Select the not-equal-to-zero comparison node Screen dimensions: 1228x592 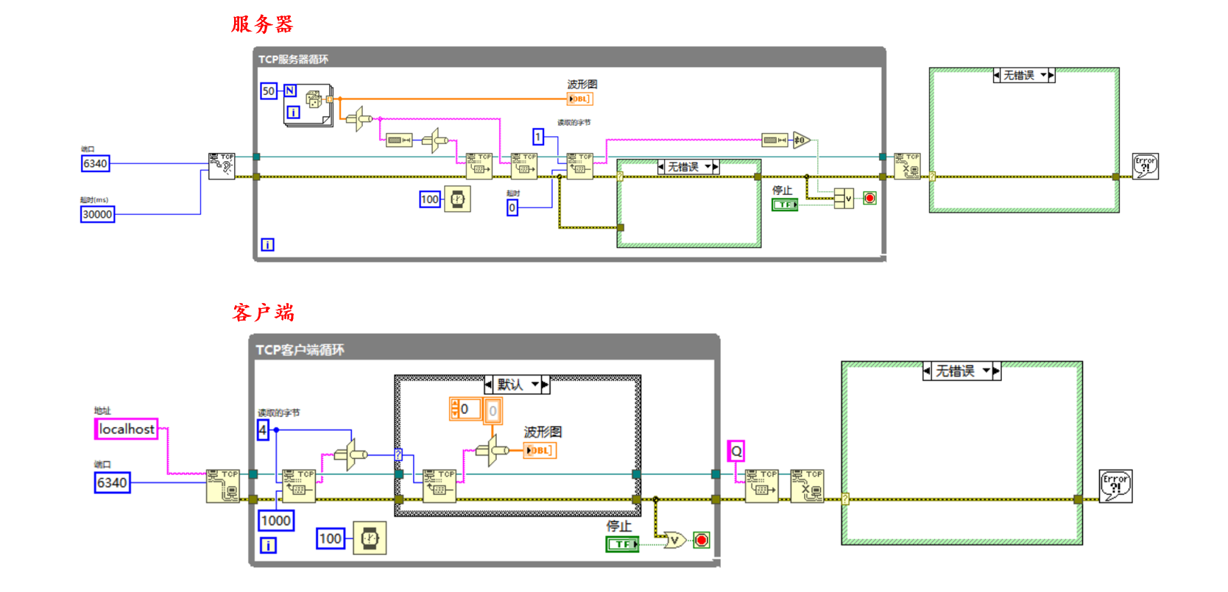coord(802,140)
